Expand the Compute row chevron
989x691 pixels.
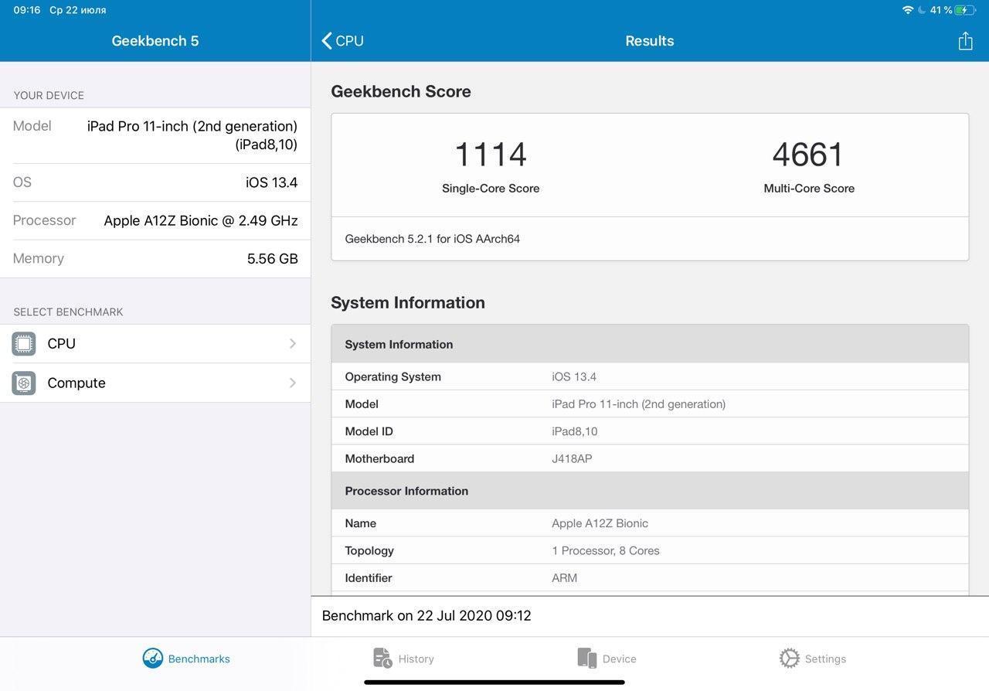coord(293,383)
